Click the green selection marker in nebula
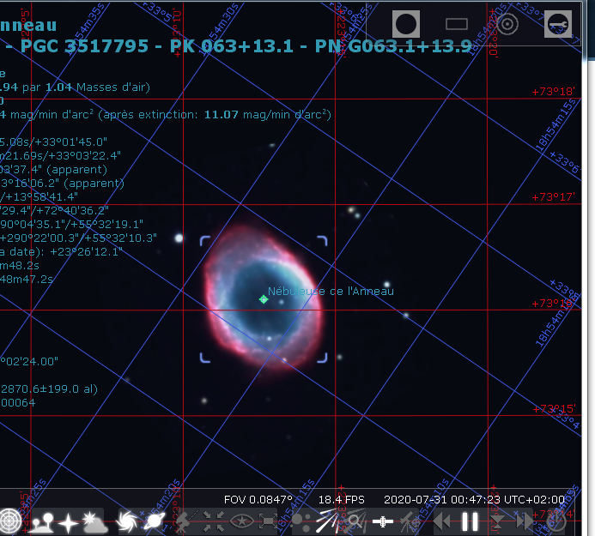This screenshot has width=595, height=536. [264, 299]
